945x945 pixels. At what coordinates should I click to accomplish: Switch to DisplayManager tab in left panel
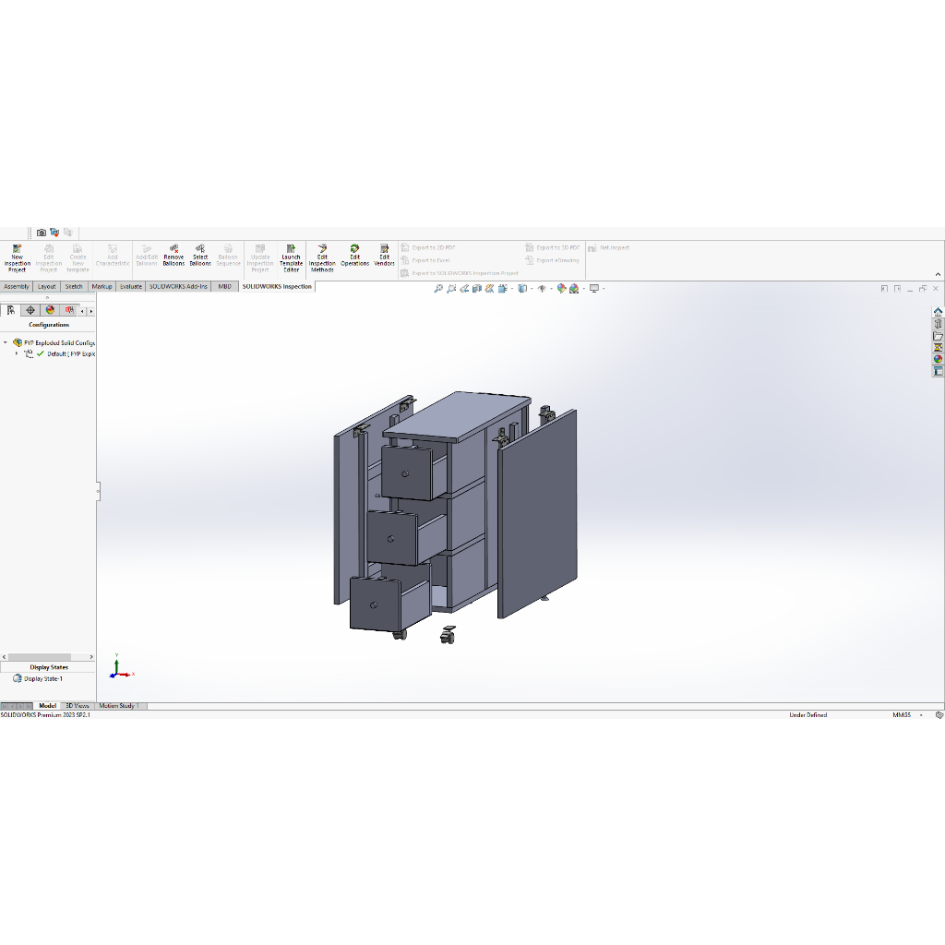tap(50, 310)
